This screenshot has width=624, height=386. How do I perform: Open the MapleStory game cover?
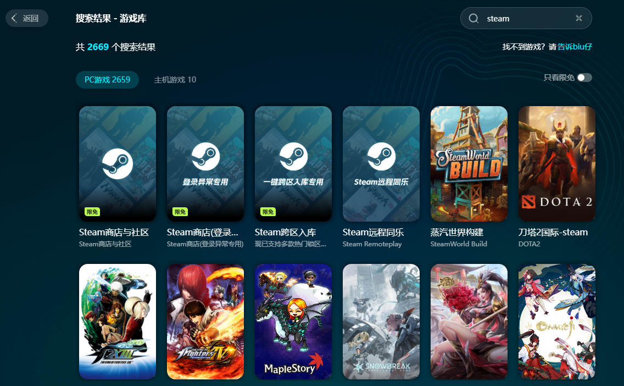tap(293, 322)
